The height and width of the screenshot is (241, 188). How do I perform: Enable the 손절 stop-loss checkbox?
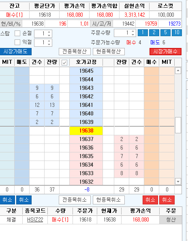point(17,33)
